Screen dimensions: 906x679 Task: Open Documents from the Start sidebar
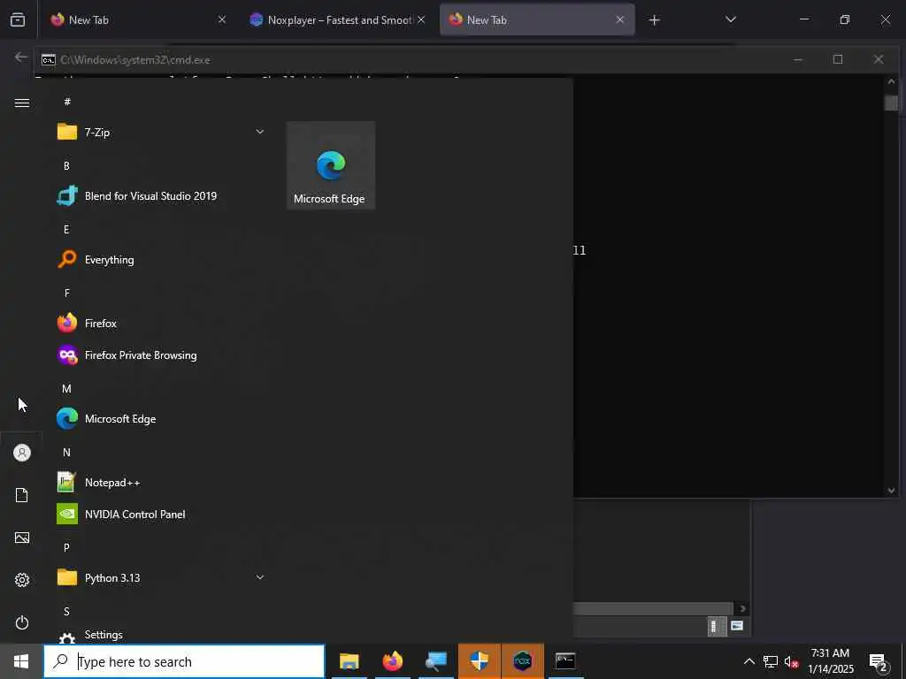coord(22,495)
